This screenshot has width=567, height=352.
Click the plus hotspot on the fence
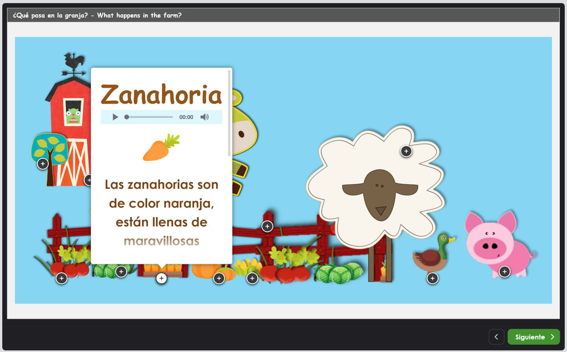point(267,226)
